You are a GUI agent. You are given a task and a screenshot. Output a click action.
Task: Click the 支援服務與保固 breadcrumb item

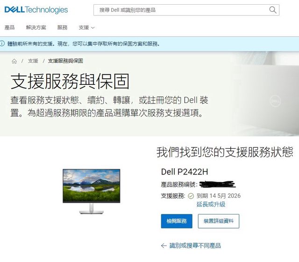tap(65, 61)
